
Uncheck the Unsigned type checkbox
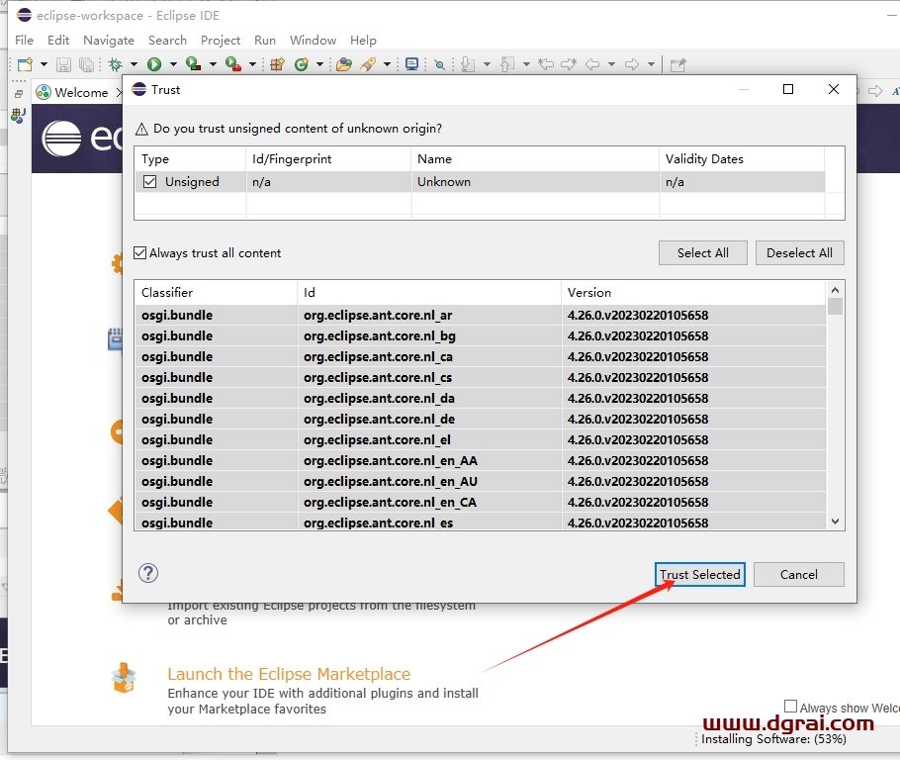click(149, 181)
